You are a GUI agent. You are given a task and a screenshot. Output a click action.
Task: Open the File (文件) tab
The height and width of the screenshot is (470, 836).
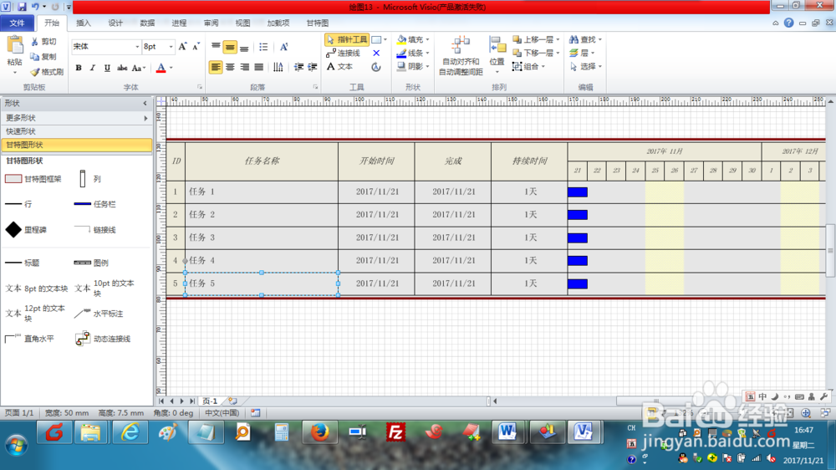click(x=17, y=23)
